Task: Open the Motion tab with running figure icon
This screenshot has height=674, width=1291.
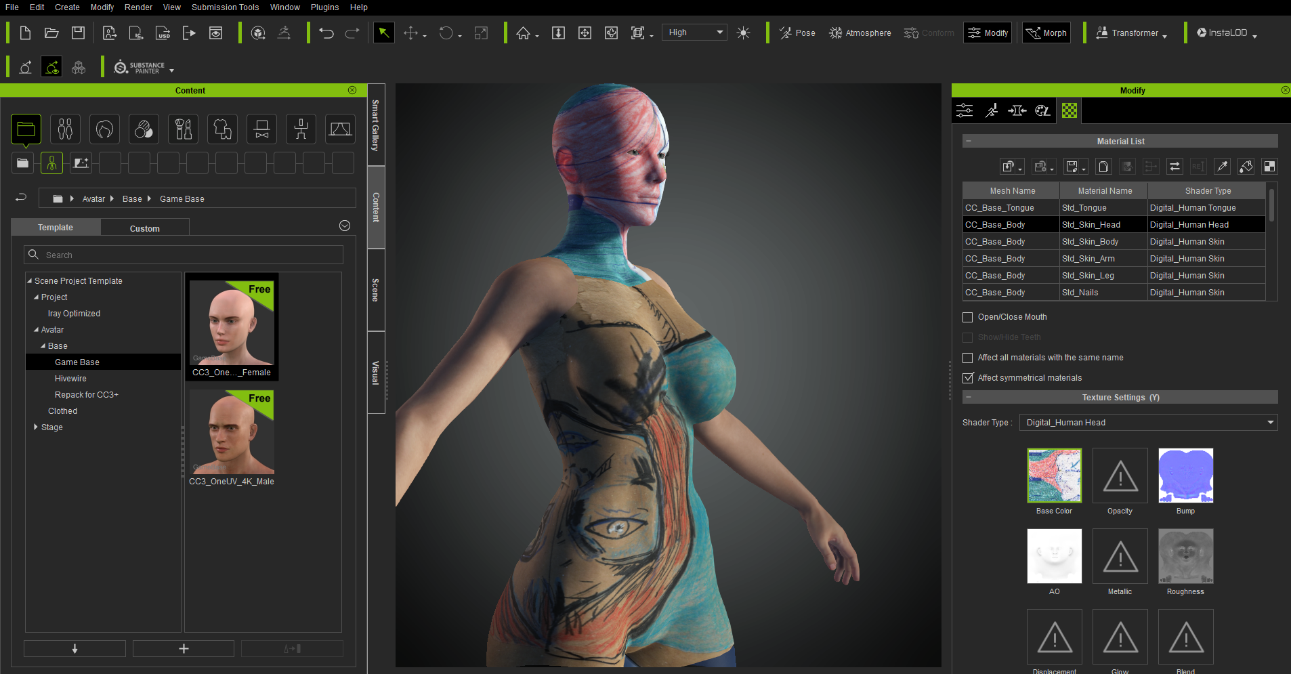Action: pos(992,110)
